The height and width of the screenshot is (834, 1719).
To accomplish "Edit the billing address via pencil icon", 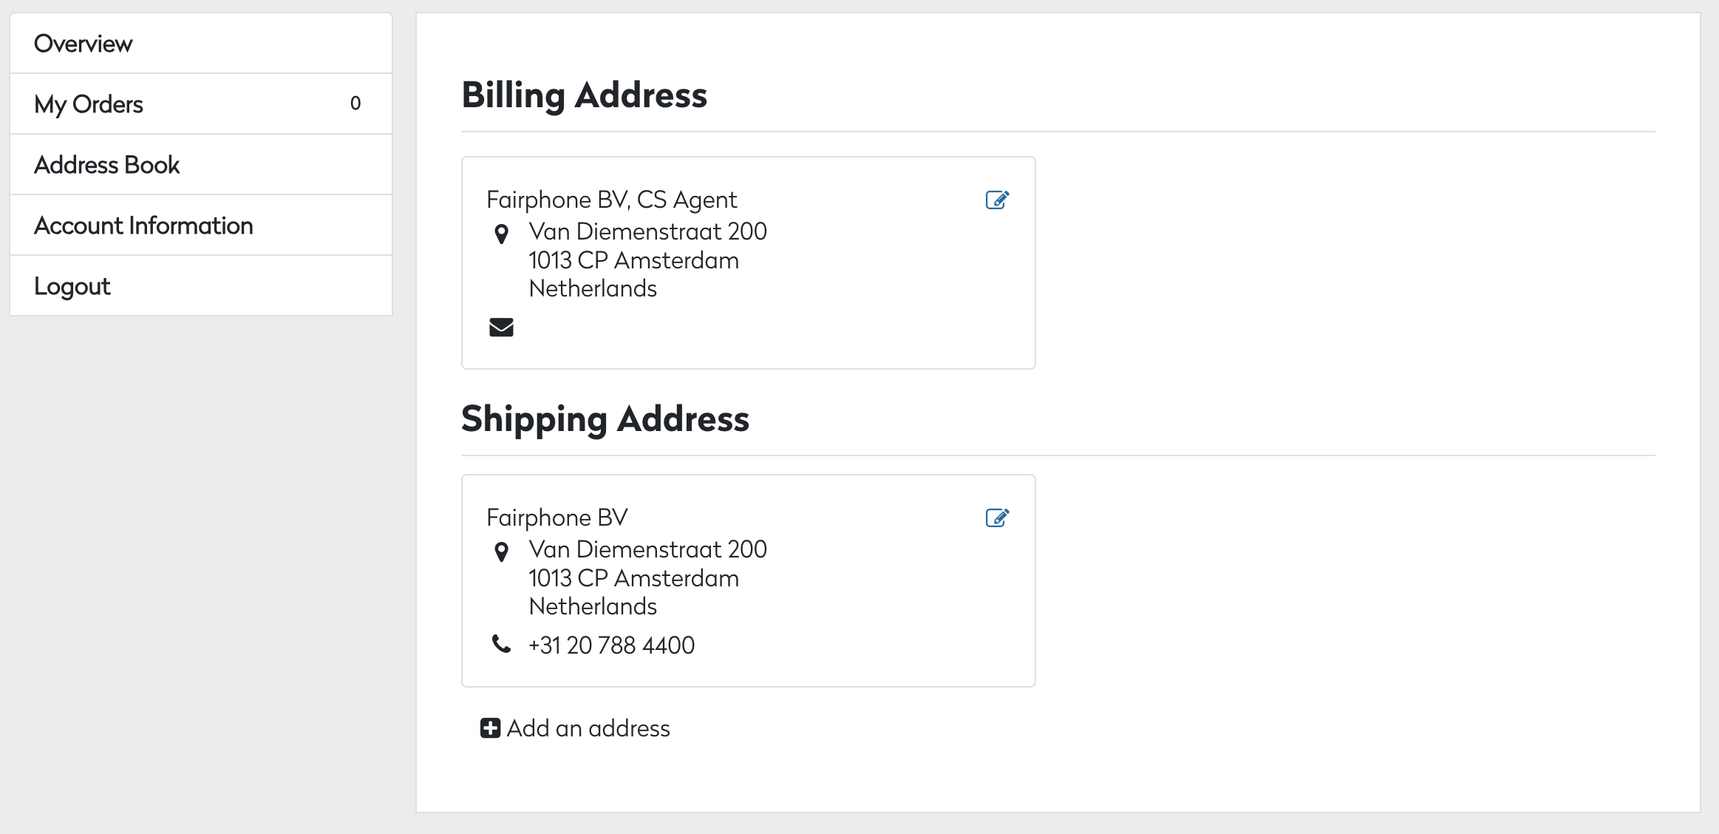I will point(996,199).
